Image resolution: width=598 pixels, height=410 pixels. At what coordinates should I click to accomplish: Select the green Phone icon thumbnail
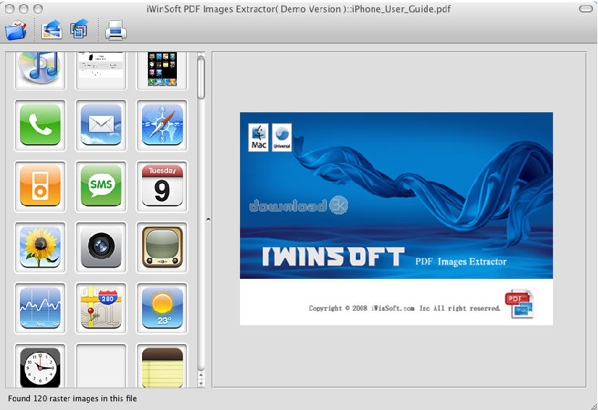point(40,125)
